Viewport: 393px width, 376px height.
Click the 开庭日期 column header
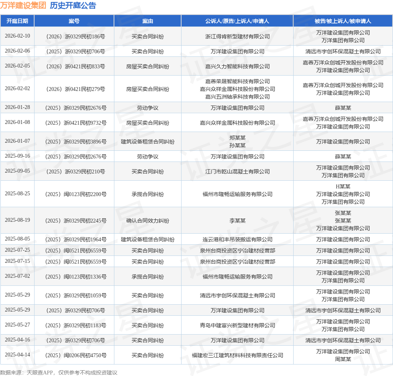pos(17,21)
